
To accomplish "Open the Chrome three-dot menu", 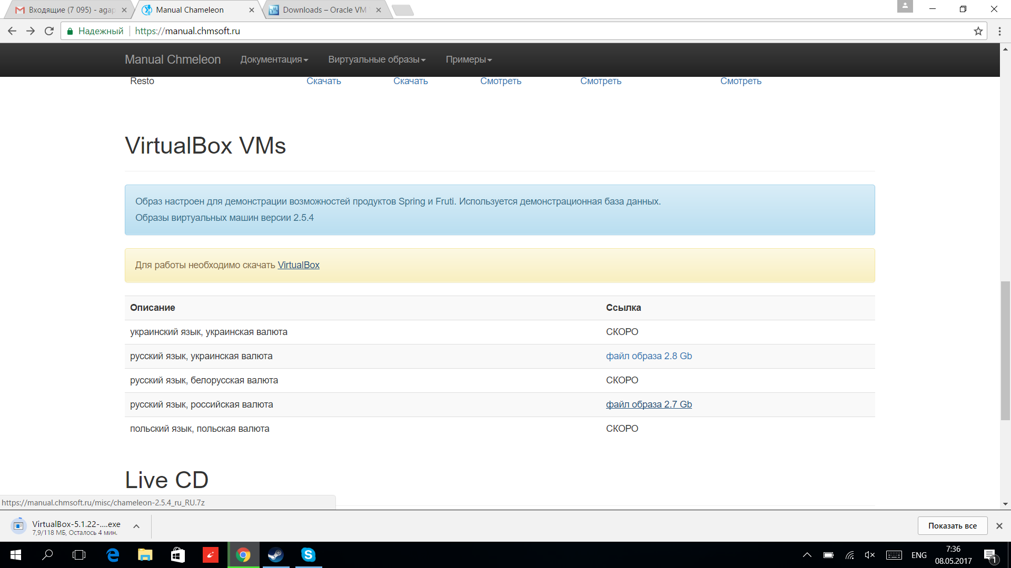I will [999, 31].
